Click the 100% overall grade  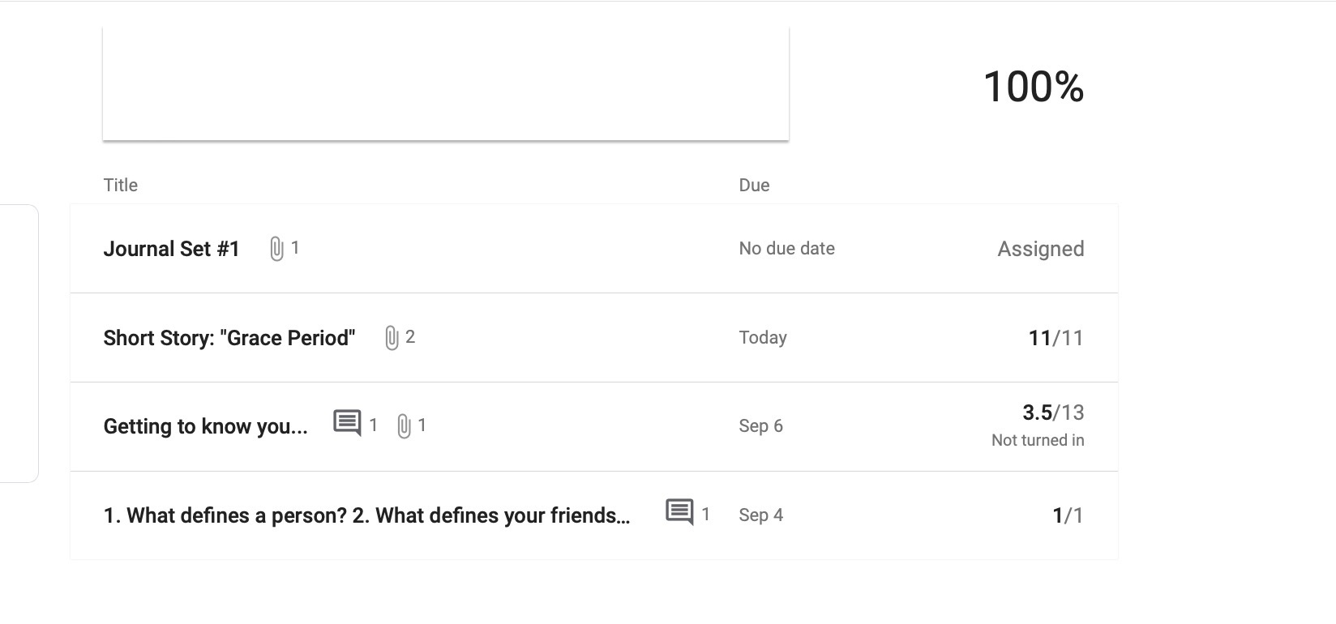[1033, 87]
